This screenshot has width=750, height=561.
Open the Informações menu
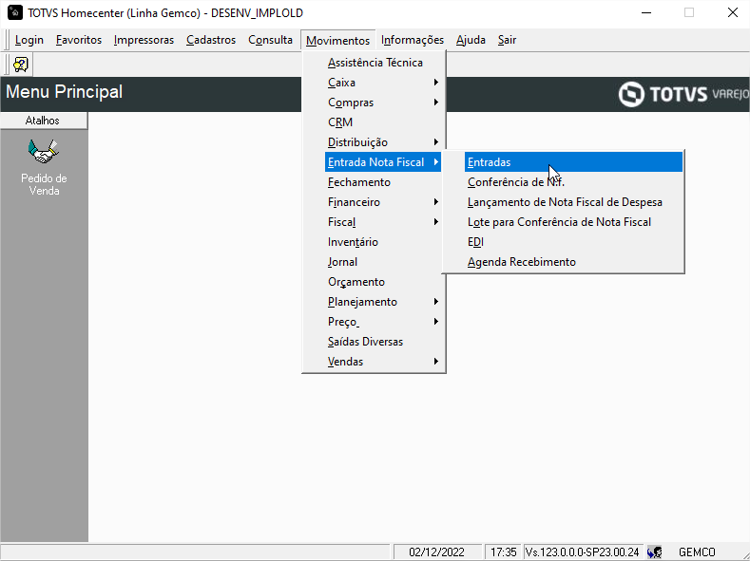pos(413,40)
